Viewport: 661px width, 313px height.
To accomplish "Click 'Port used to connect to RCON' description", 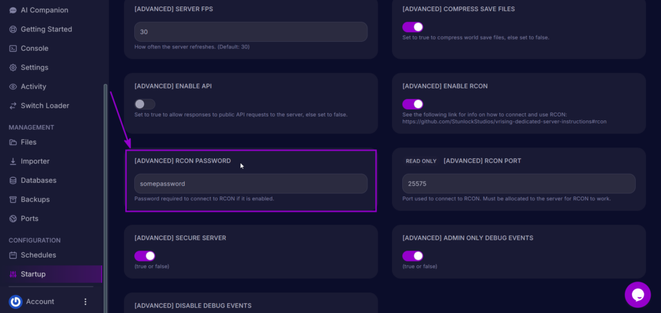I will coord(507,198).
